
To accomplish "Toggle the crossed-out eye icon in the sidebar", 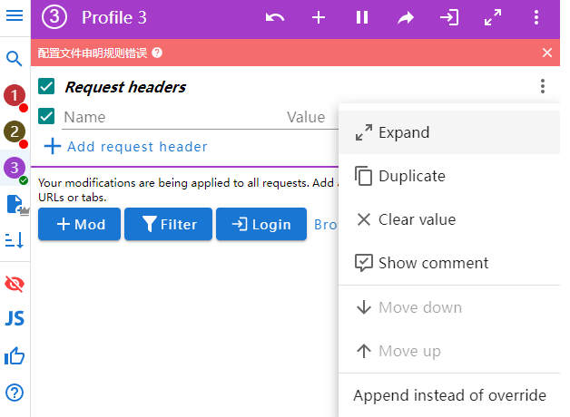I will pos(15,284).
